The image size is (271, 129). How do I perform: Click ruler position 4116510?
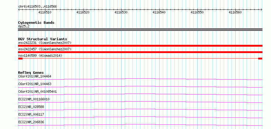point(45,12)
